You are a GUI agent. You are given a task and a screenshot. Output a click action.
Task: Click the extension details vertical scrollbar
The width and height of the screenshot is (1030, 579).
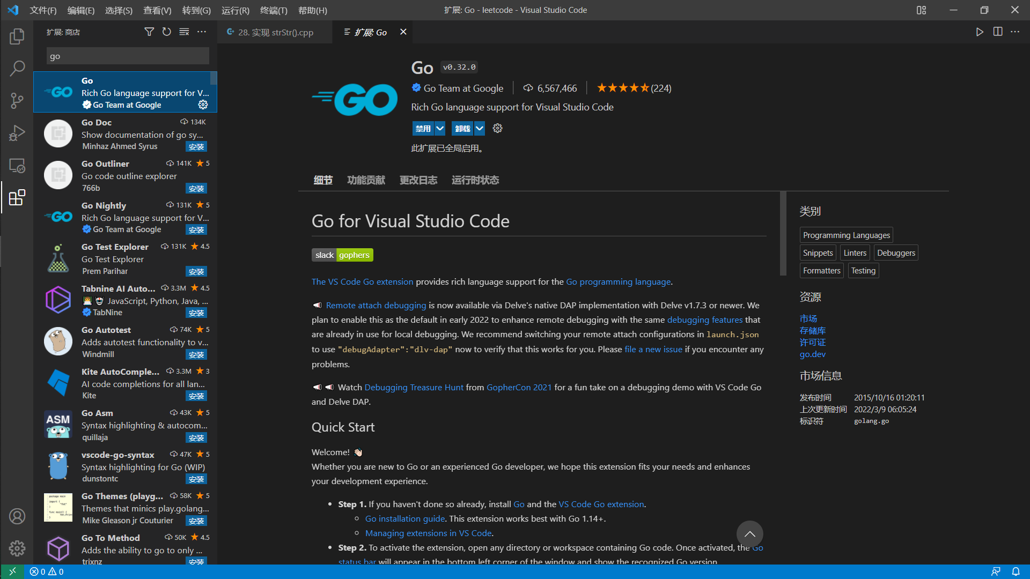tap(783, 234)
